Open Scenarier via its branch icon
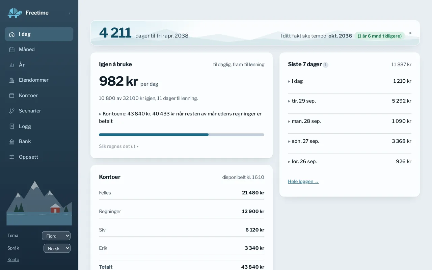Screen dimensions: 432x270 pos(12,111)
